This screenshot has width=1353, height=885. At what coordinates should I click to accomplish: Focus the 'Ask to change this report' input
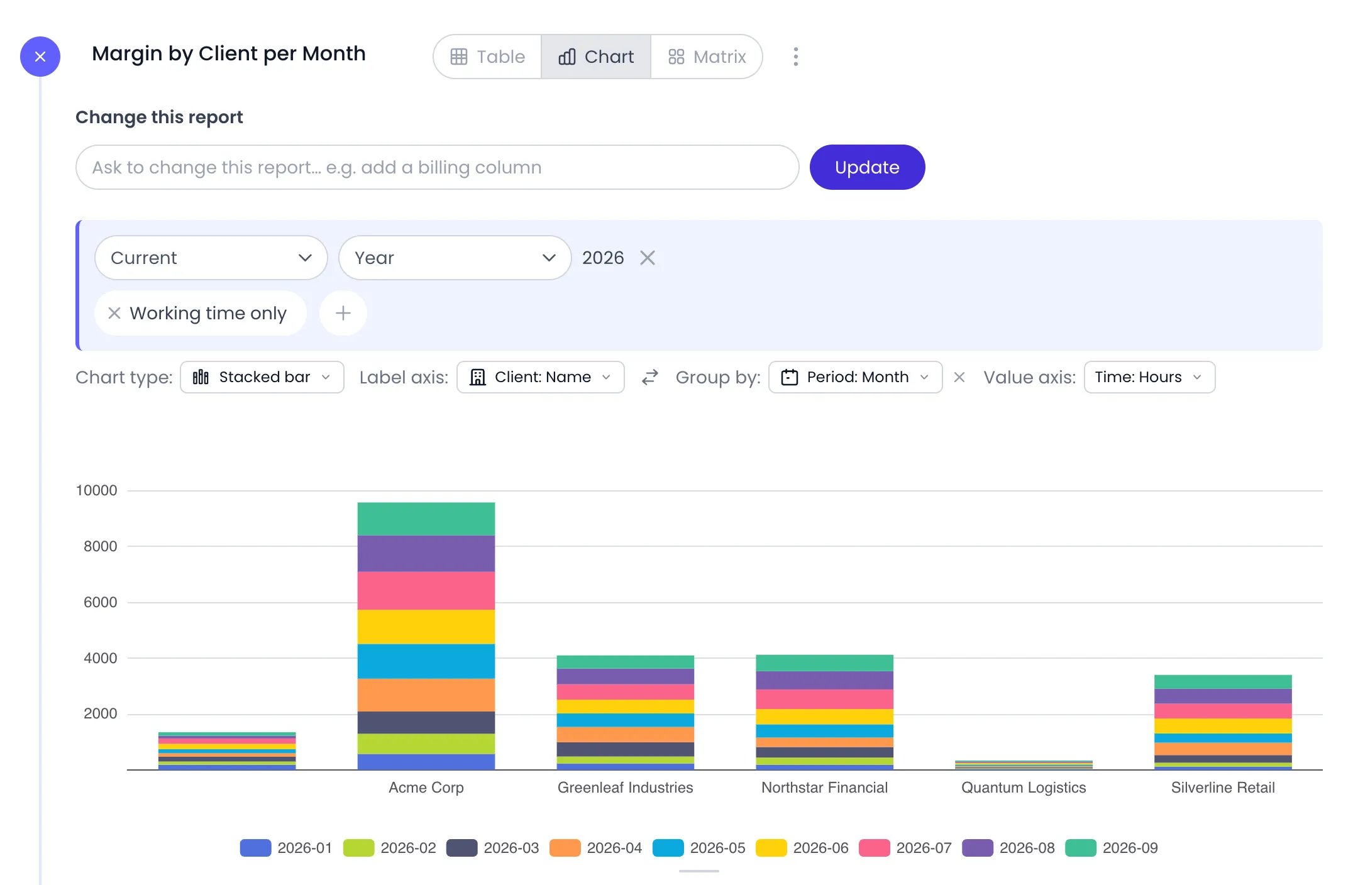click(437, 167)
